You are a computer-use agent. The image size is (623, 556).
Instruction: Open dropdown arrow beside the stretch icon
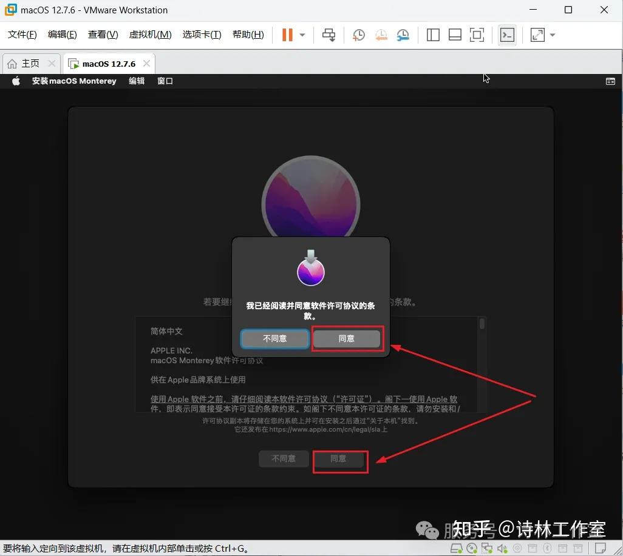(x=553, y=35)
